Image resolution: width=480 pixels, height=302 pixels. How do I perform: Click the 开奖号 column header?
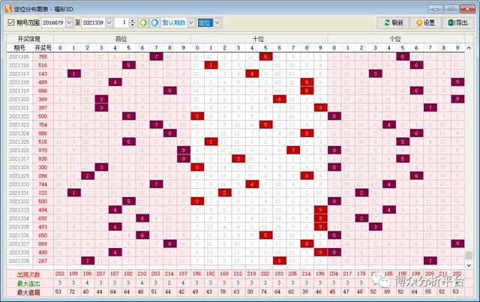(43, 47)
